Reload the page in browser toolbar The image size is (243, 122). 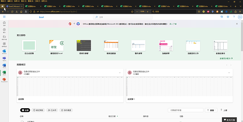(x=12, y=11)
